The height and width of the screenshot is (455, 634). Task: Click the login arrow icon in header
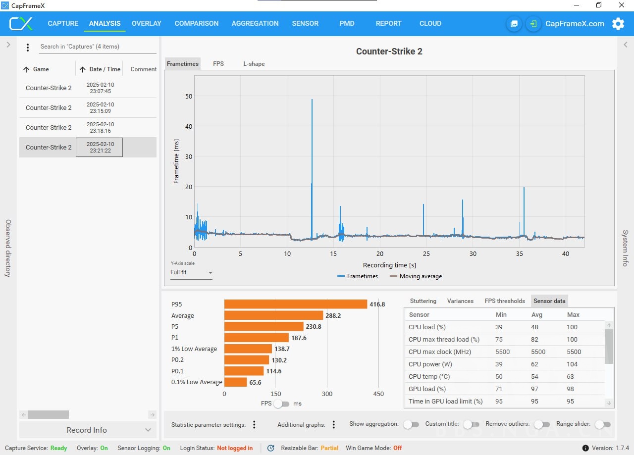pos(533,24)
